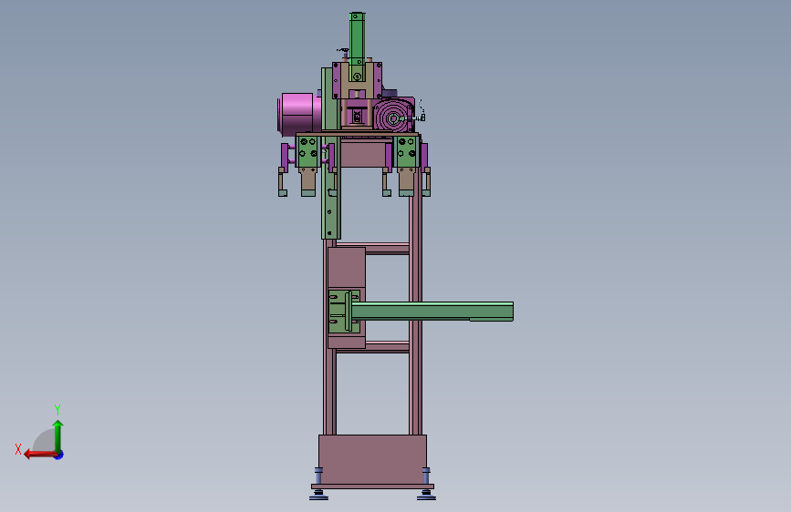The width and height of the screenshot is (791, 512).
Task: Select the long green horizontal arm
Action: point(432,312)
